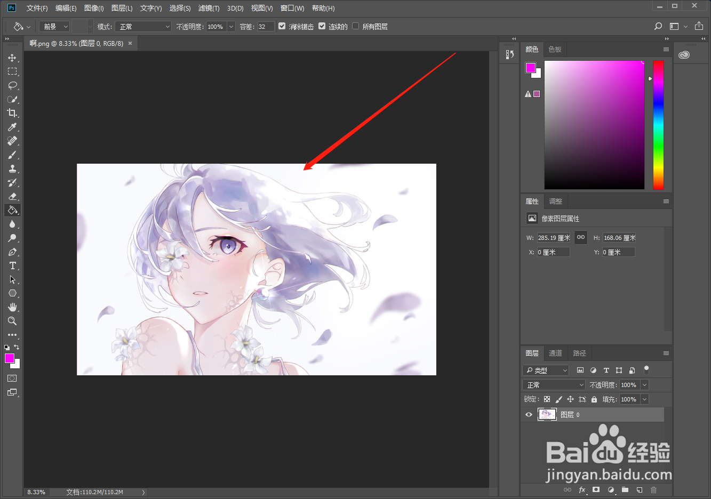This screenshot has width=711, height=499.
Task: Select the Clone Stamp tool
Action: point(12,168)
